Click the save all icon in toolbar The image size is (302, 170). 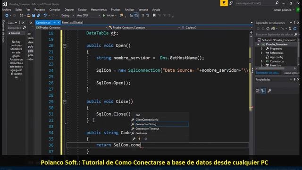click(39, 16)
